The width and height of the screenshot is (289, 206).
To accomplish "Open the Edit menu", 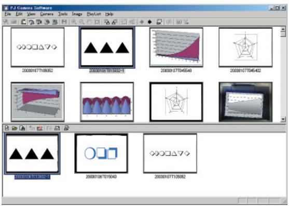I will point(19,14).
